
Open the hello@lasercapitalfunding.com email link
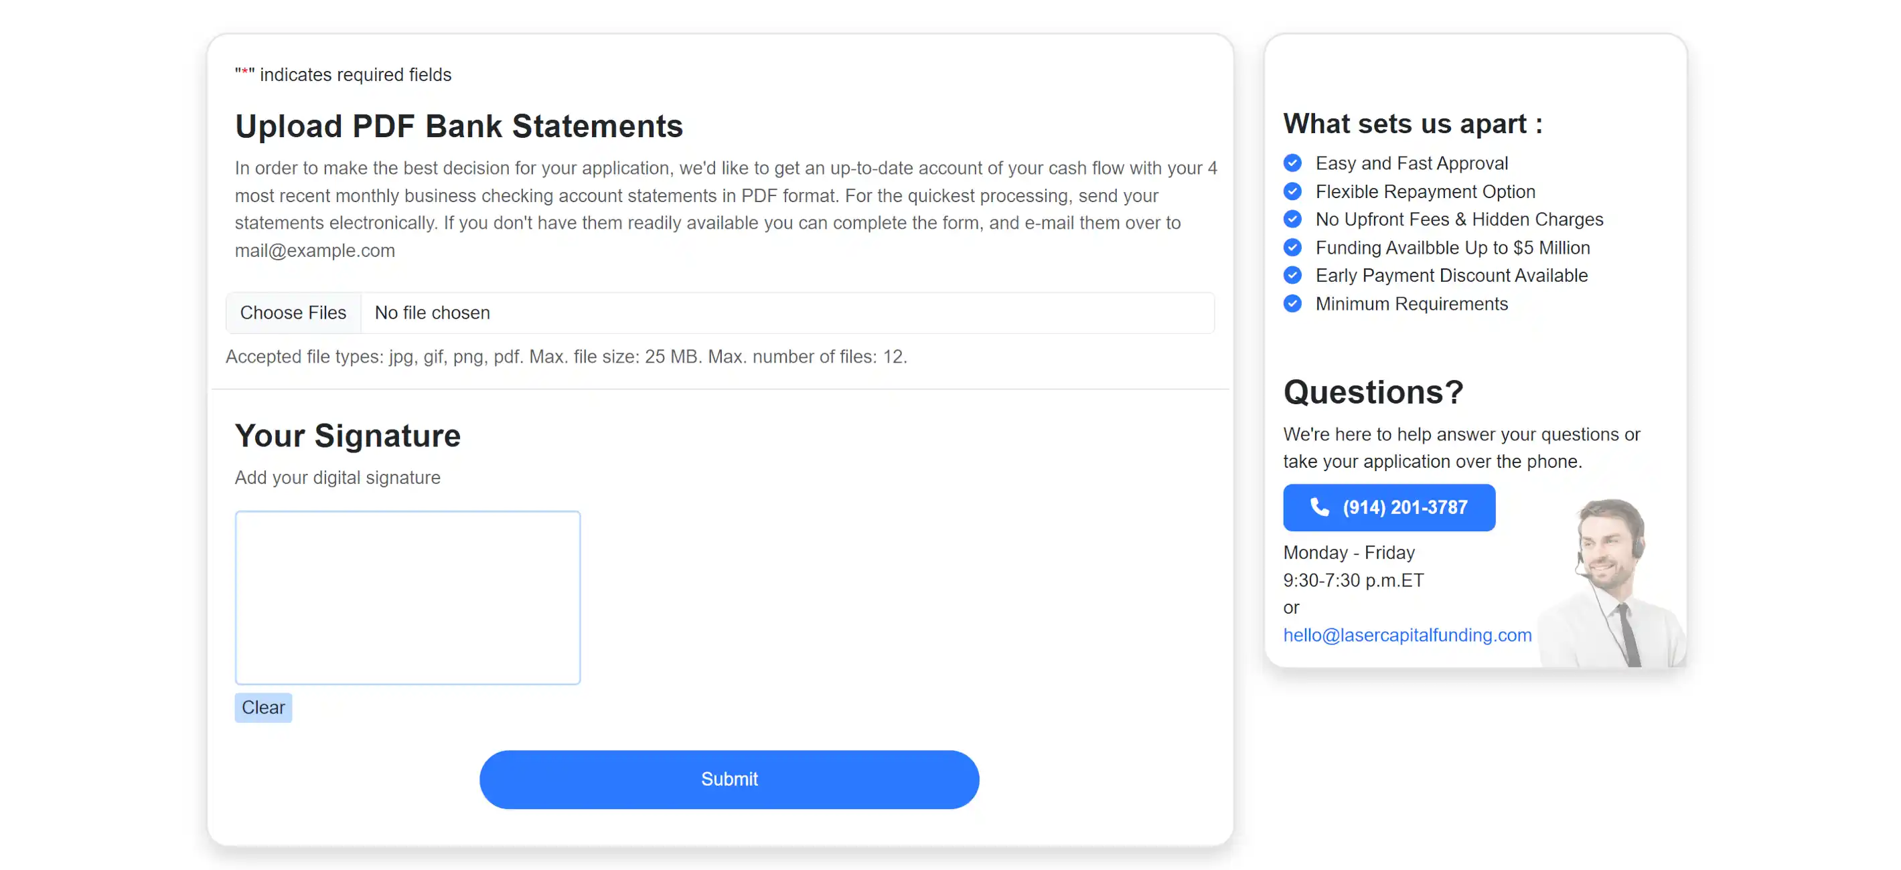(1407, 635)
